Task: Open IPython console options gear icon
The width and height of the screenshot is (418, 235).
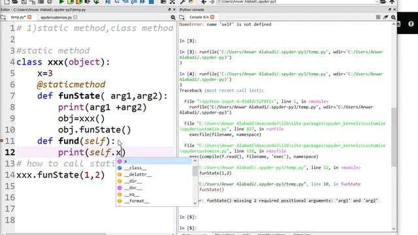Action: pos(393,18)
